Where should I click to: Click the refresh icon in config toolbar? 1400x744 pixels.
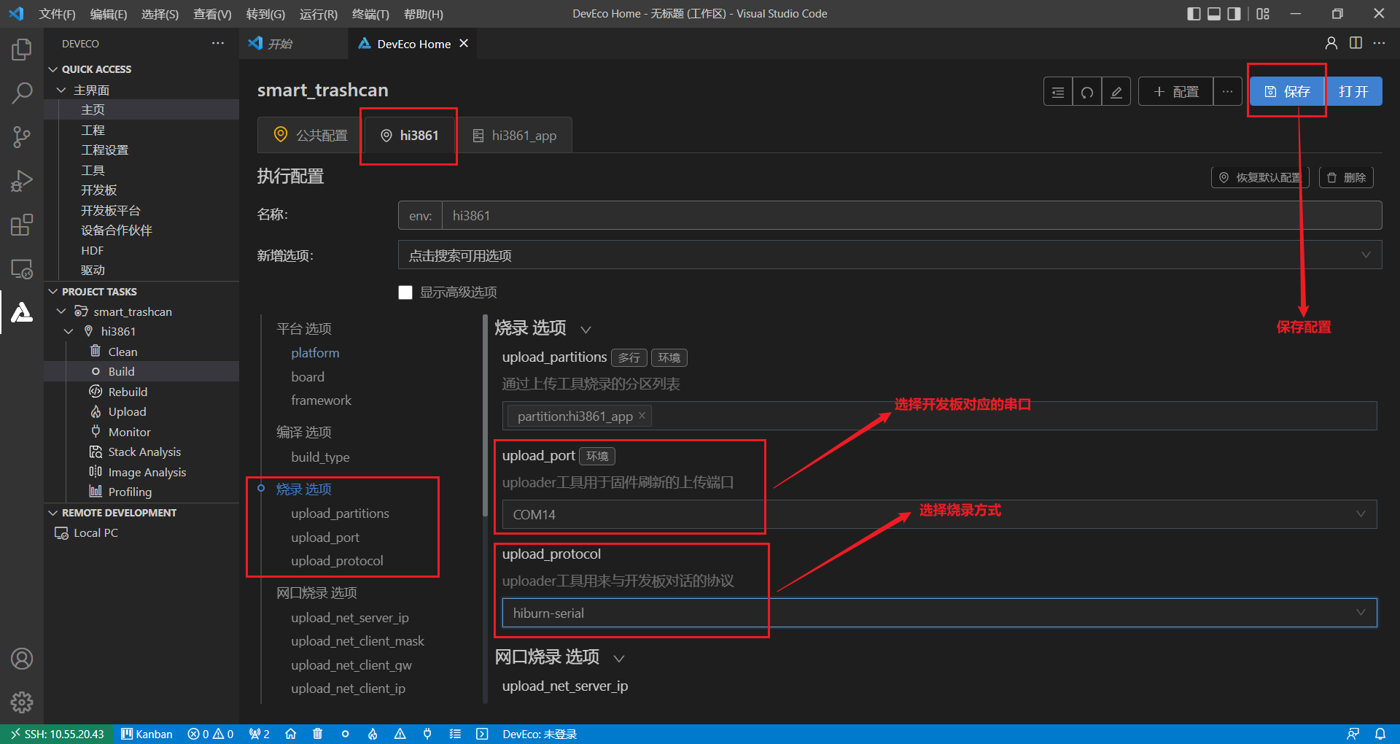tap(1087, 92)
